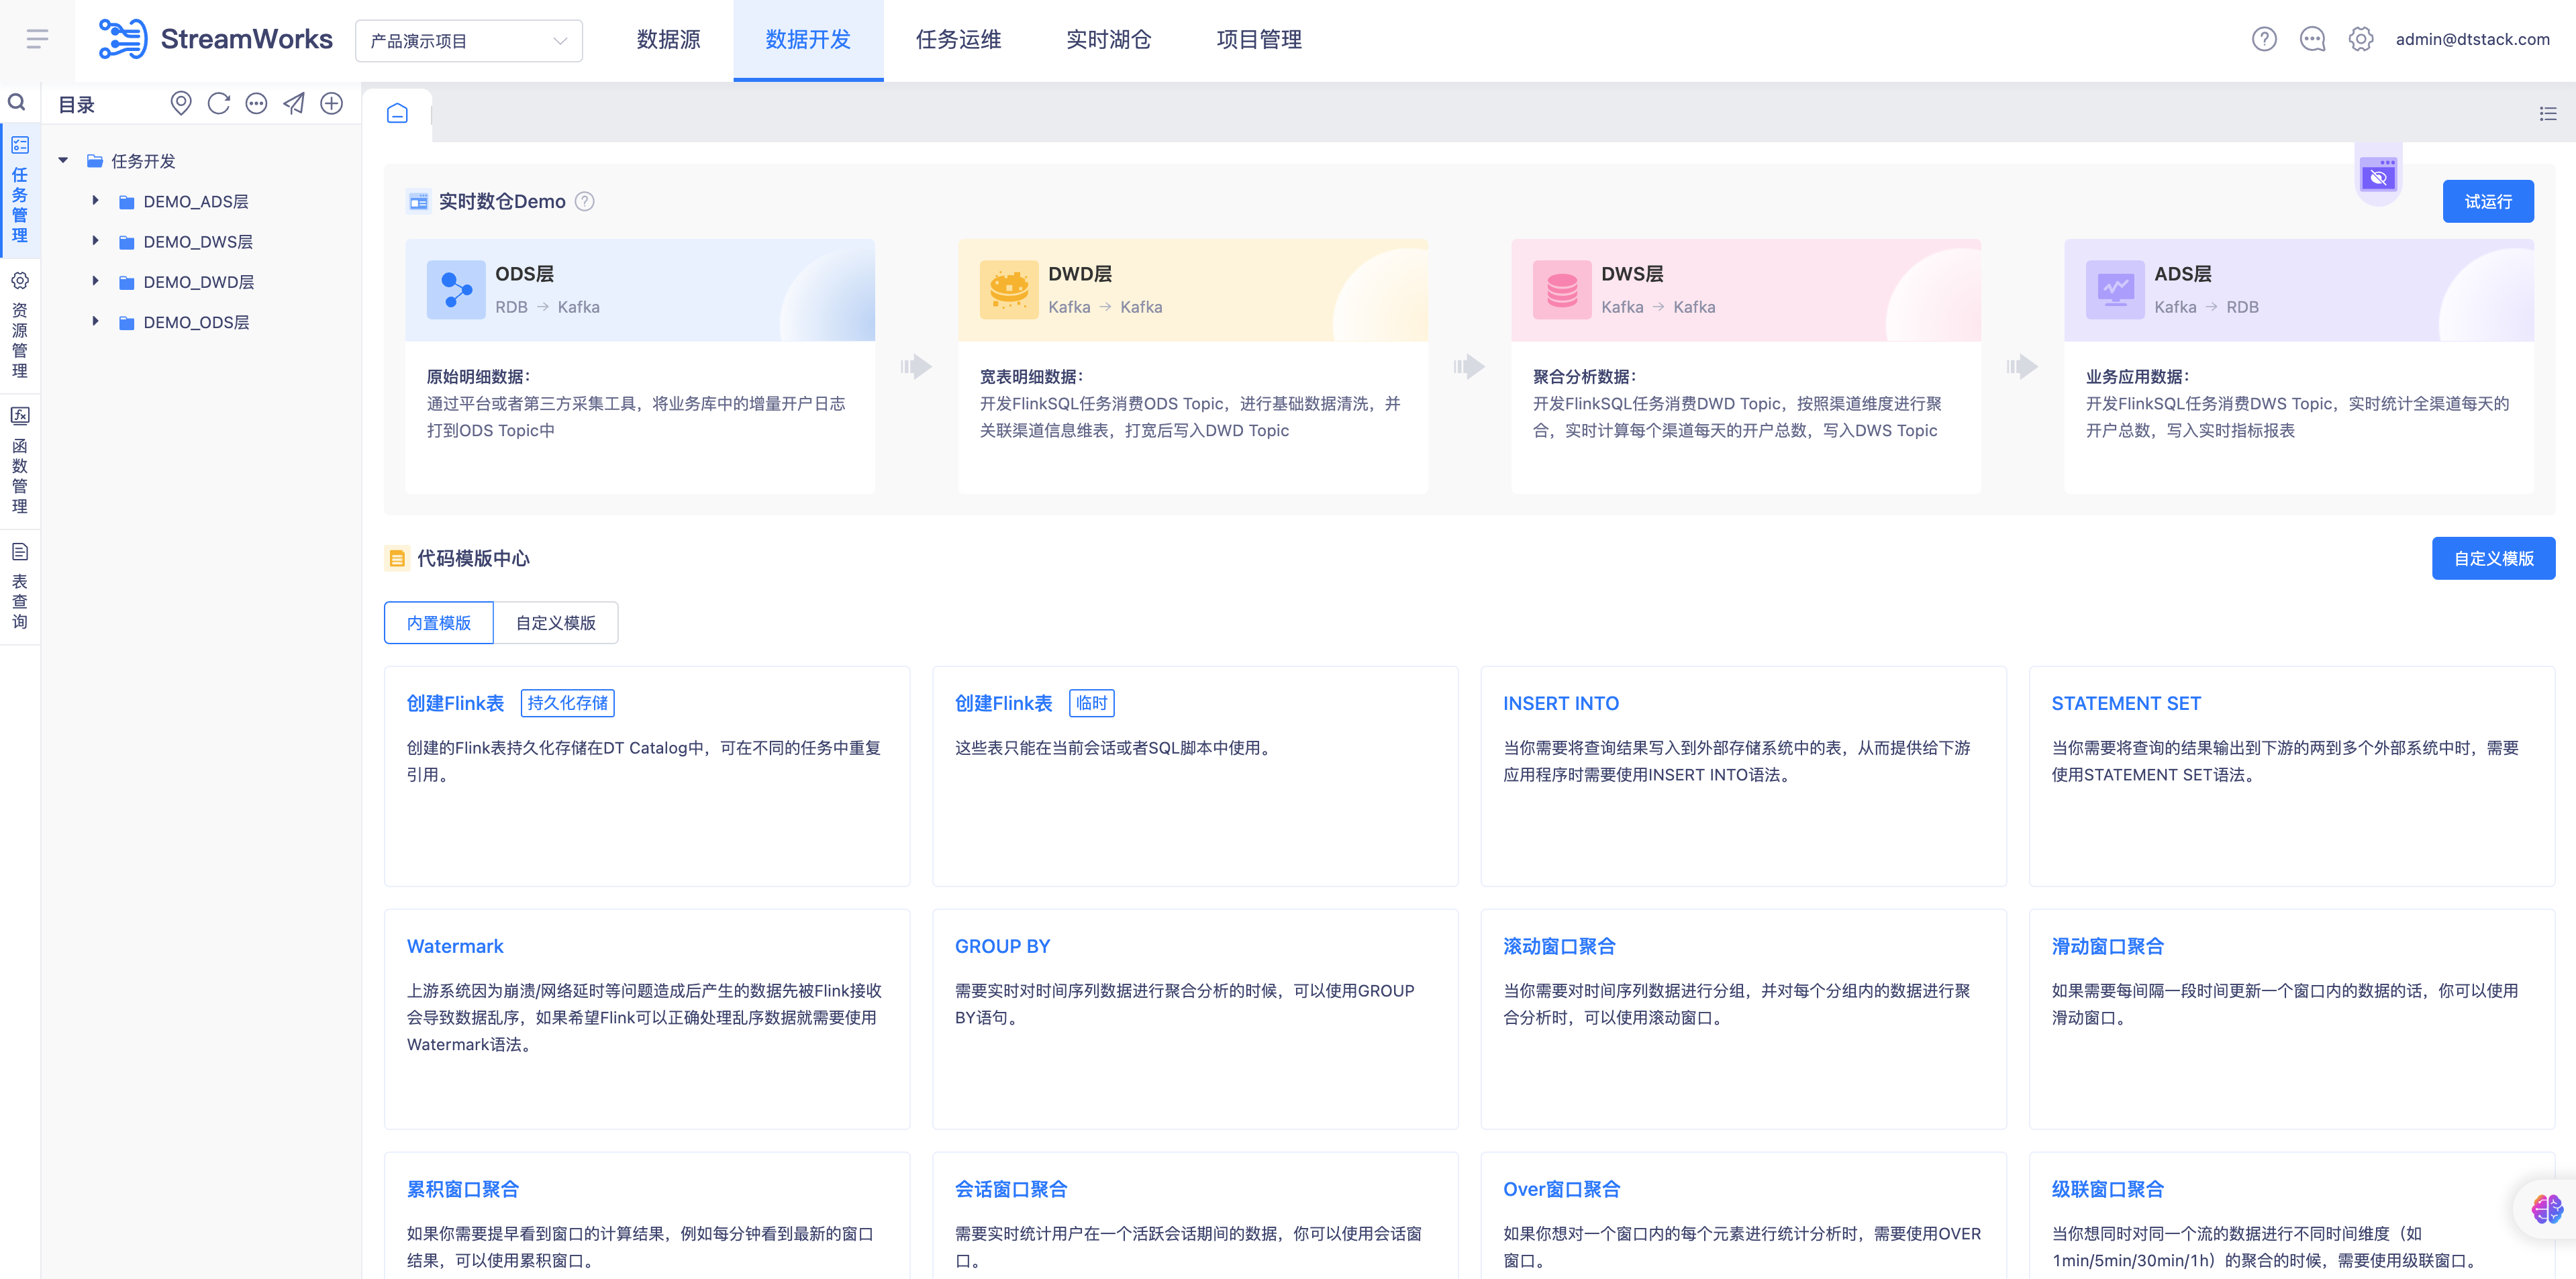The width and height of the screenshot is (2576, 1279).
Task: Click the help icon next to 实时数仓Demo
Action: (585, 201)
